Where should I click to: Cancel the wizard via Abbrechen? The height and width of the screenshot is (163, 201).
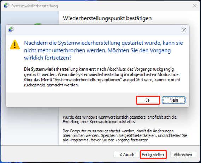[x=183, y=155]
